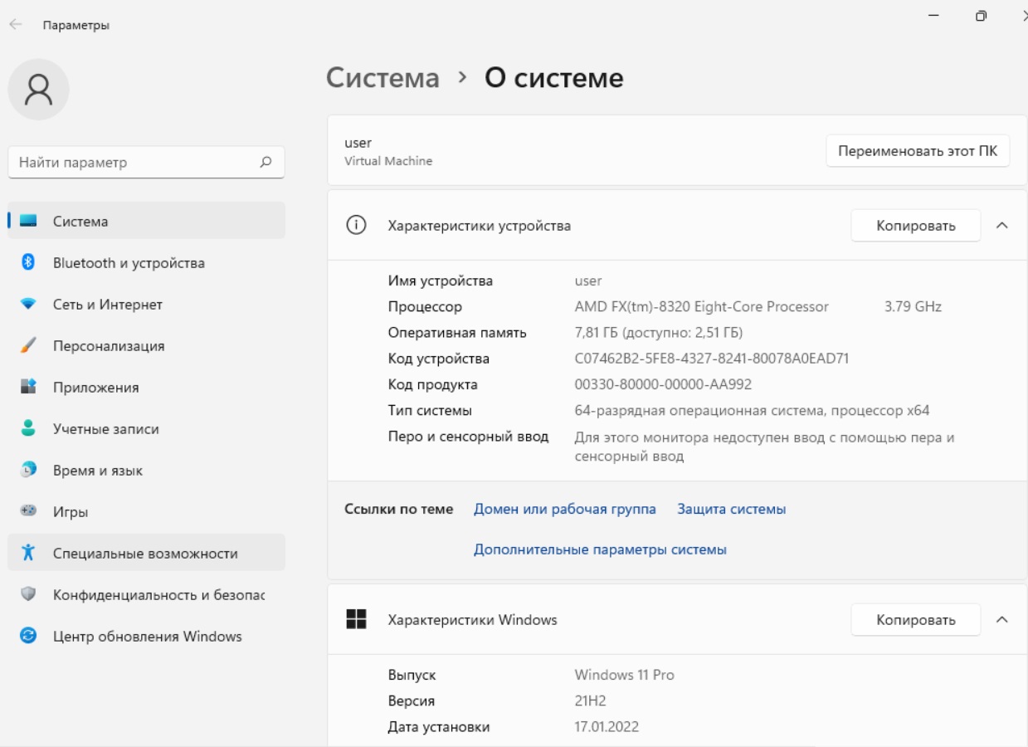Screen dimensions: 1028x747
Task: Click the user avatar icon
Action: [38, 90]
